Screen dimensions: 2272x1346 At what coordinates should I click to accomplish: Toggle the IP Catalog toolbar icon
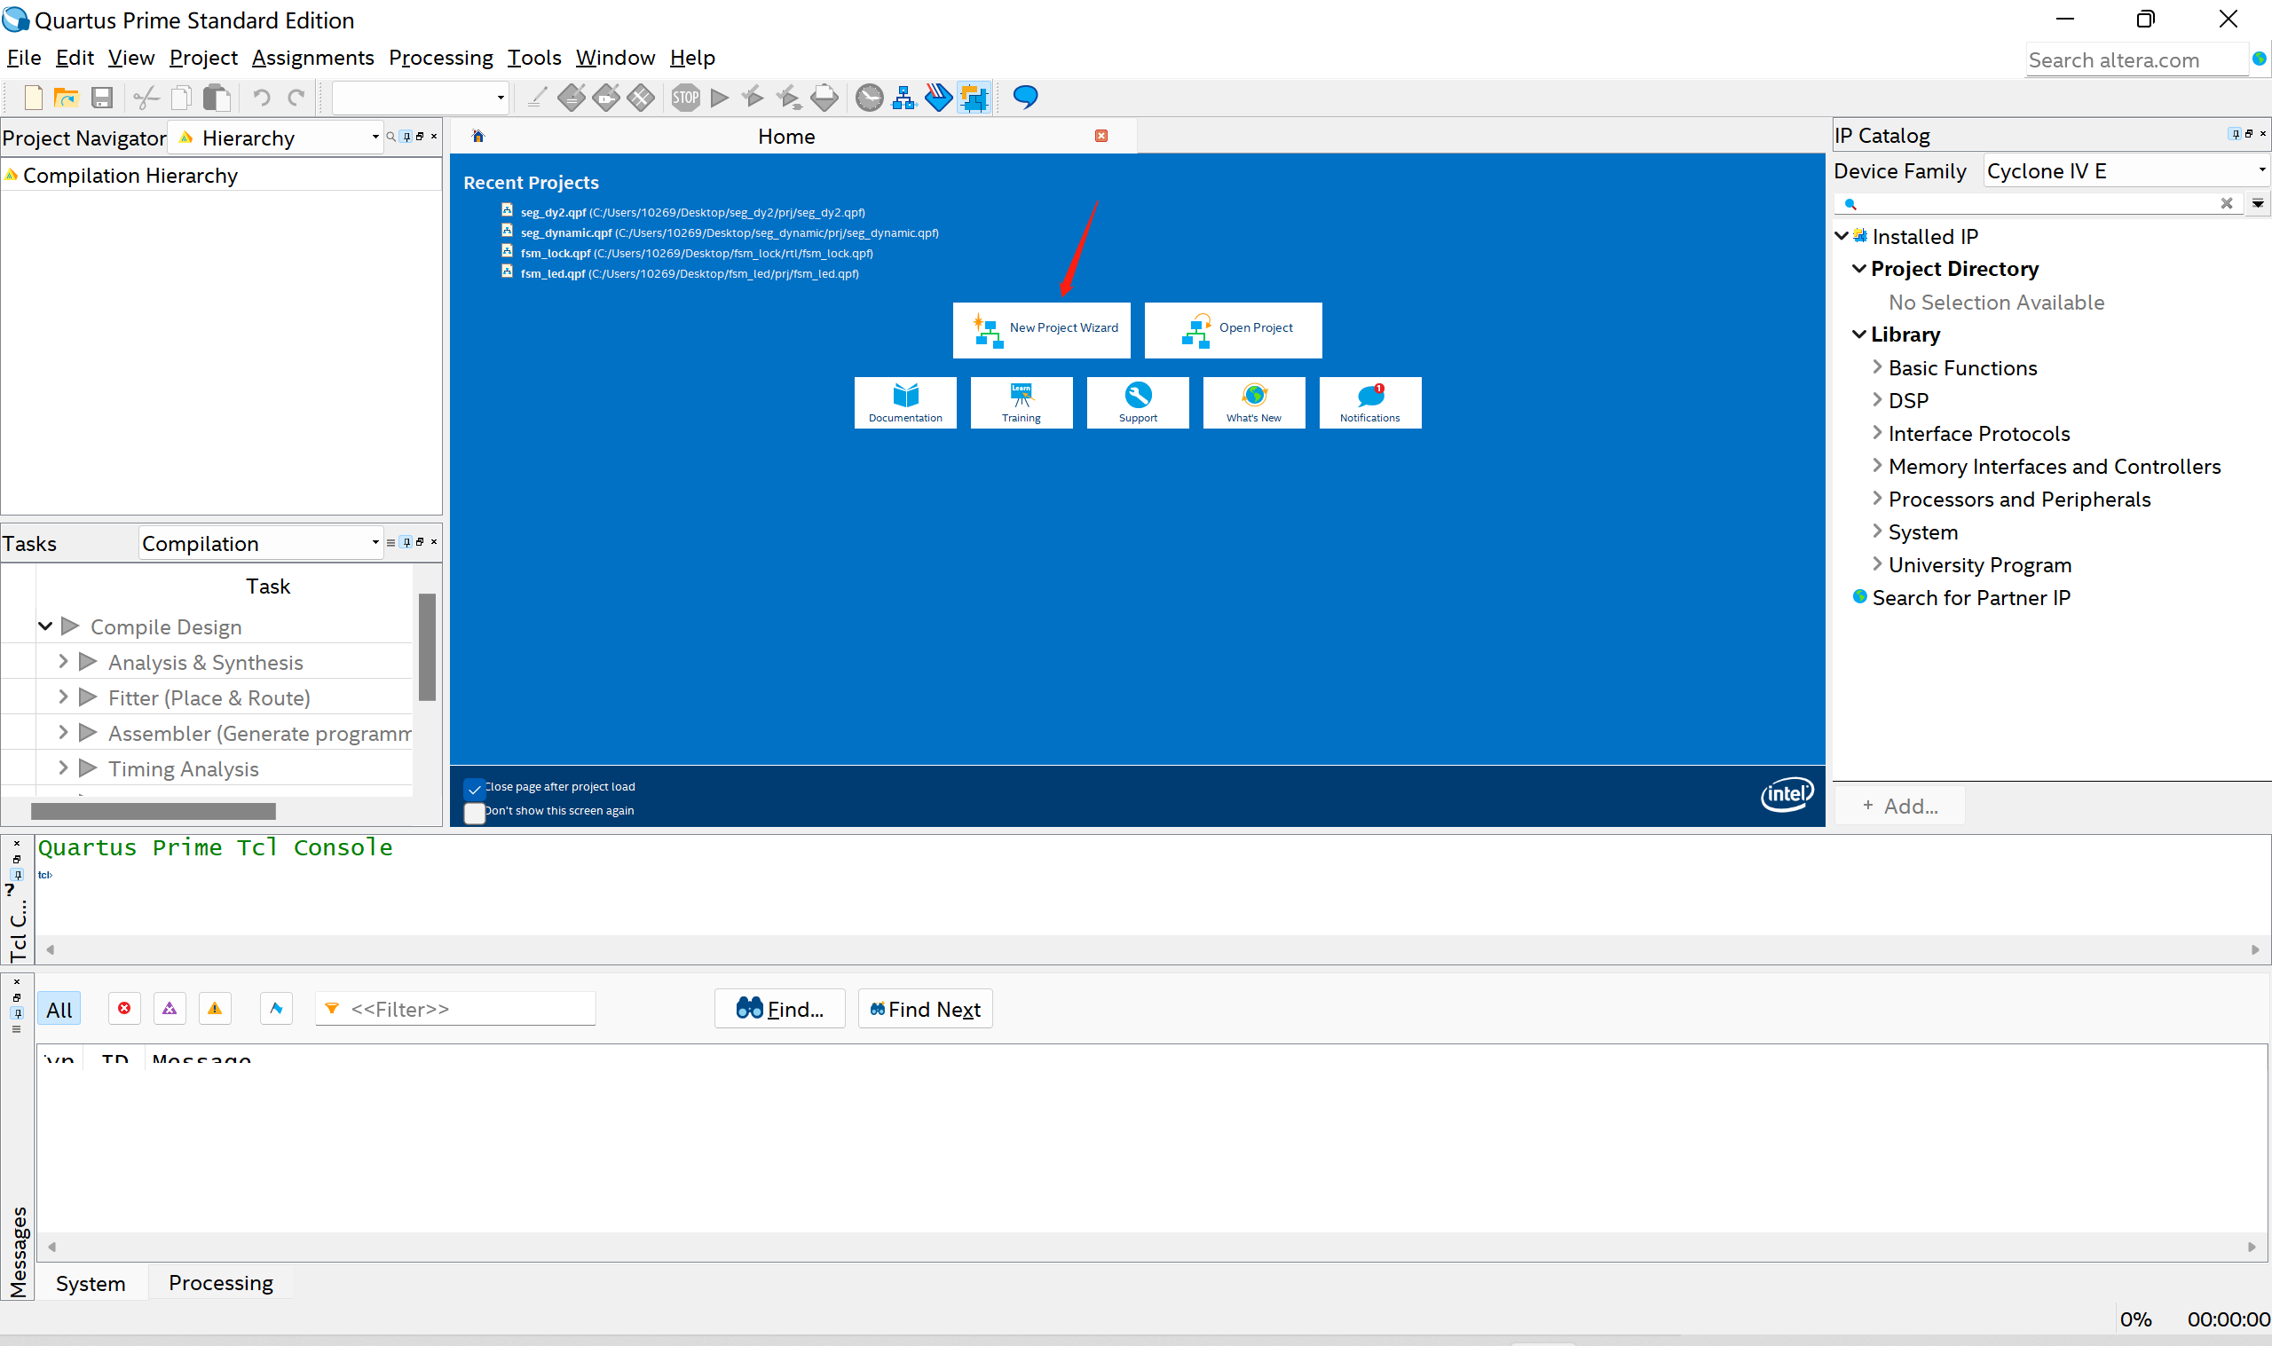pos(974,97)
